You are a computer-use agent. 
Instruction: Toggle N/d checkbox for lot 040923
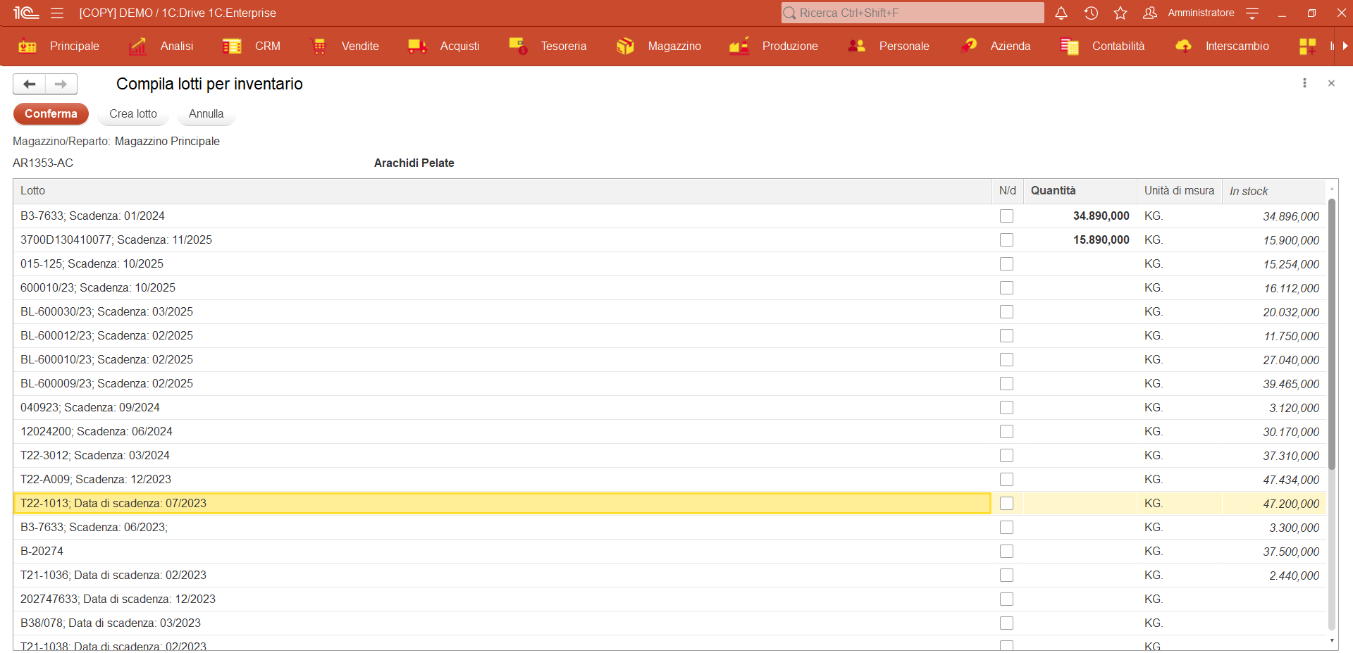click(x=1006, y=408)
